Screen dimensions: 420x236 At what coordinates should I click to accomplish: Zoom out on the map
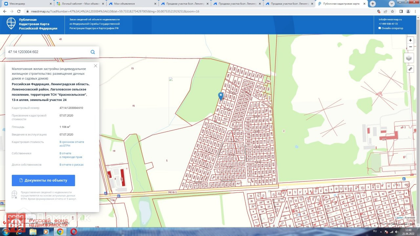pos(410,47)
